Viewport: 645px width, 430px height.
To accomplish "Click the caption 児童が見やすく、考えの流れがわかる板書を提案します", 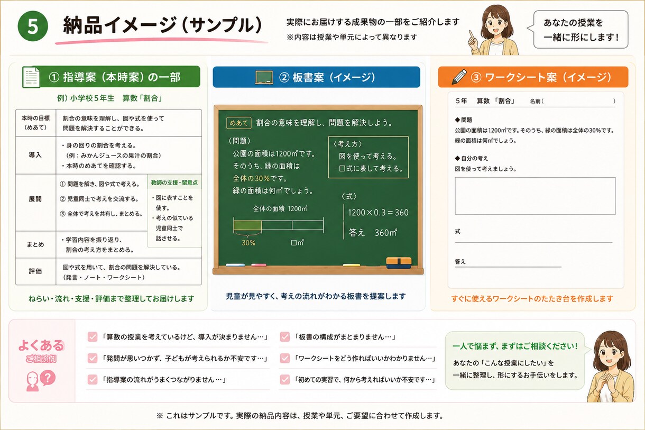I will 316,296.
